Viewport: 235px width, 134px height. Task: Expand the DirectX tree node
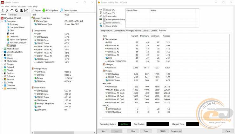pyautogui.click(x=2, y=70)
